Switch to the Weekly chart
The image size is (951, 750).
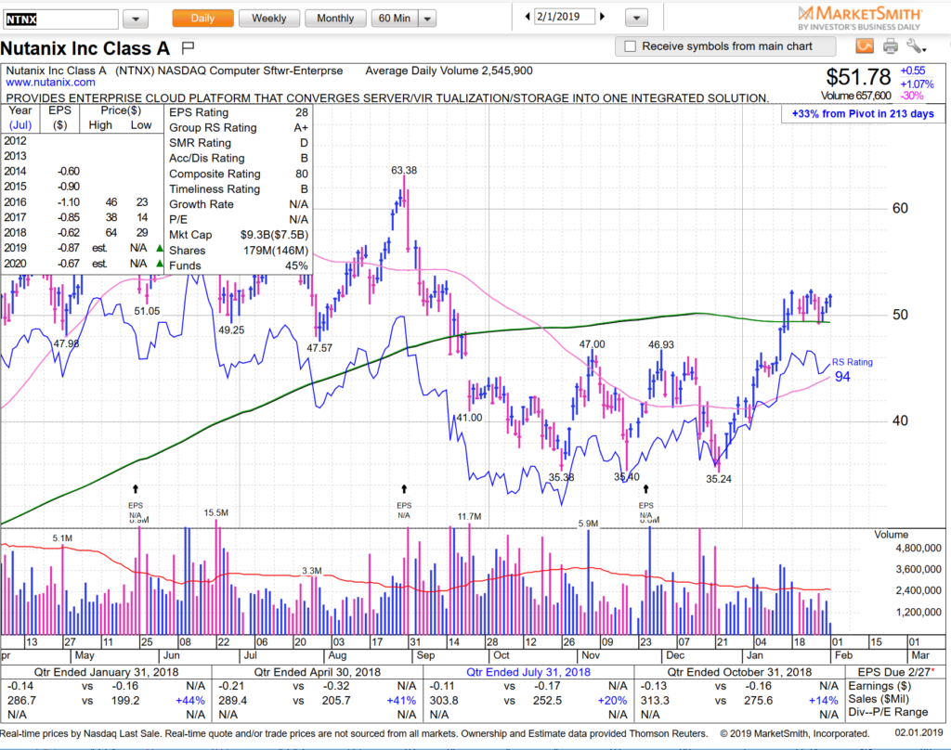coord(268,19)
